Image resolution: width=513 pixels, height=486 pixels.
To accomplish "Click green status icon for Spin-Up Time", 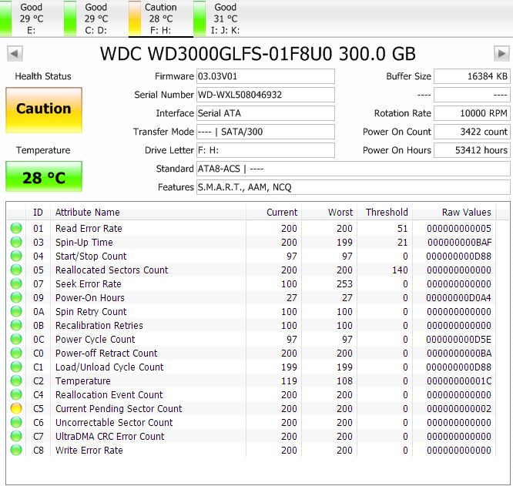I will click(16, 242).
